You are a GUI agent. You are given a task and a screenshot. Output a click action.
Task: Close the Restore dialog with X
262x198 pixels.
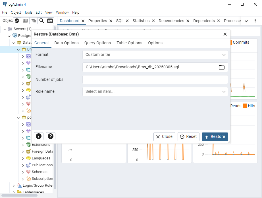point(225,34)
